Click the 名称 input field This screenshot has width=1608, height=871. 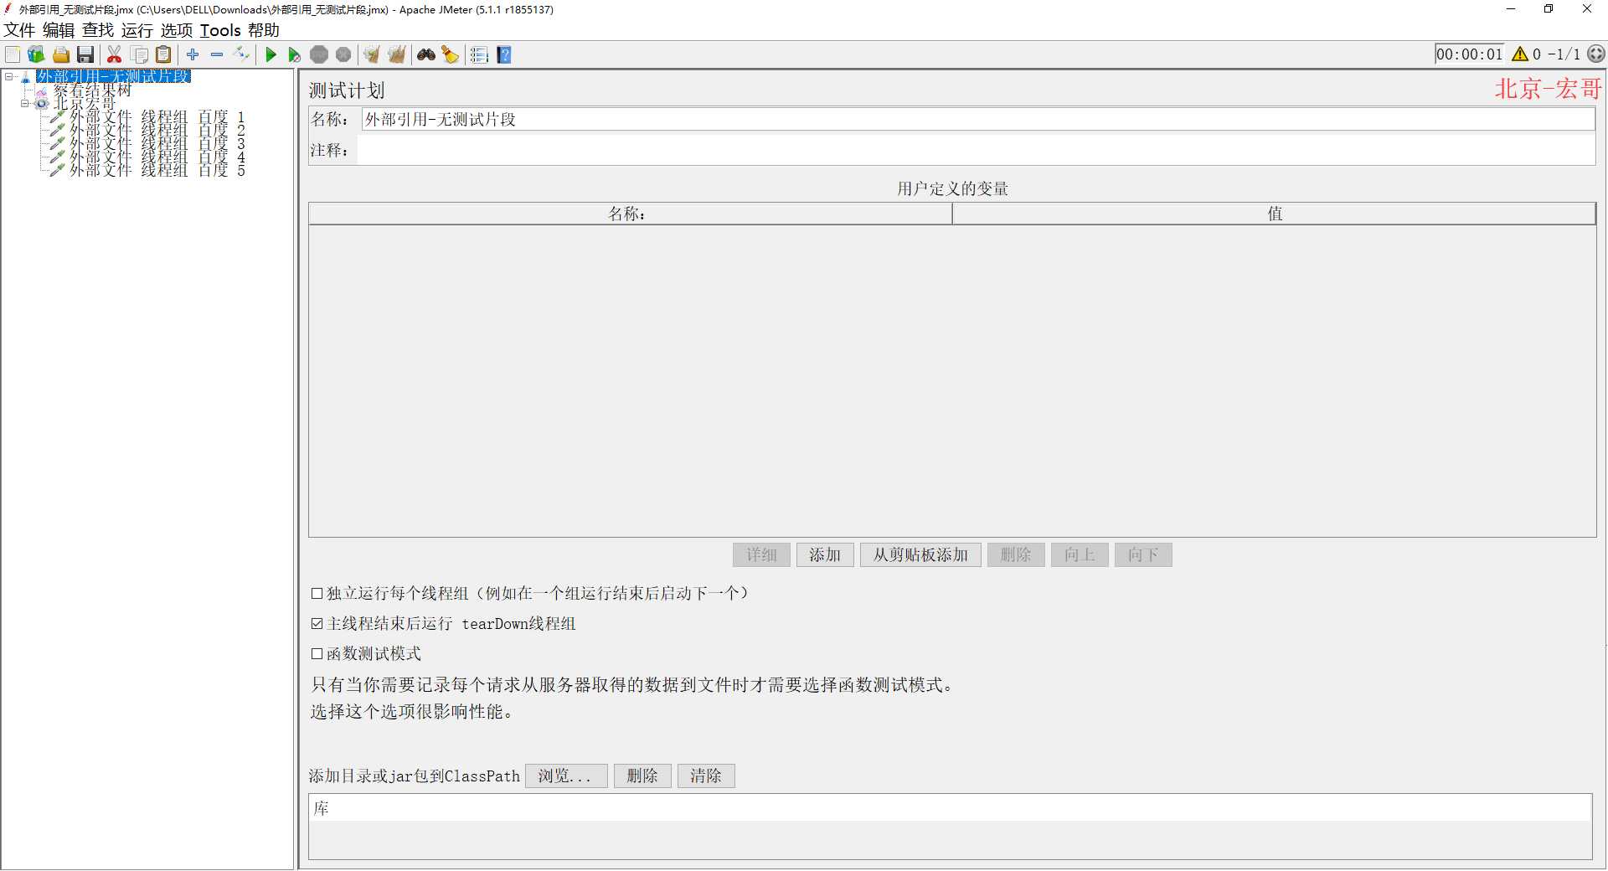(977, 119)
